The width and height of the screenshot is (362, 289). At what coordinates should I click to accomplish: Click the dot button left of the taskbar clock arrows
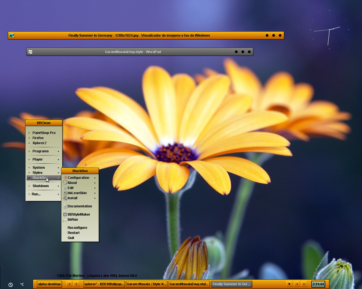[x=289, y=284]
